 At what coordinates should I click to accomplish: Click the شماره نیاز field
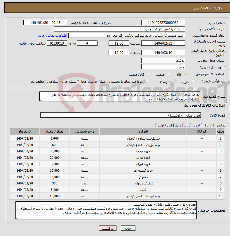point(163,22)
